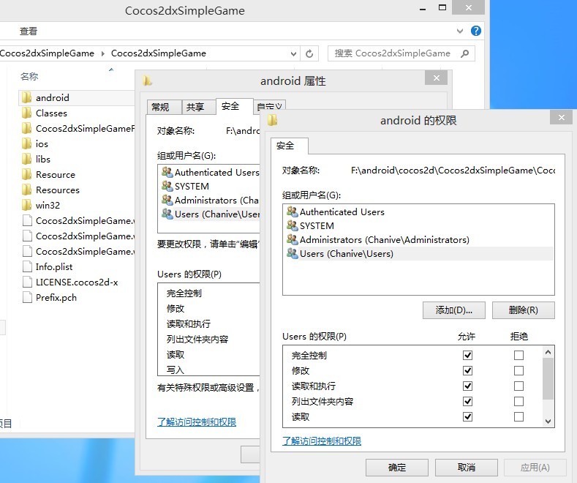Check Deny for 完全控制
Screen dimensions: 577x483
[518, 355]
